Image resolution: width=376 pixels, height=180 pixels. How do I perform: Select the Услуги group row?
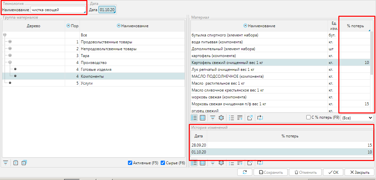pos(86,83)
